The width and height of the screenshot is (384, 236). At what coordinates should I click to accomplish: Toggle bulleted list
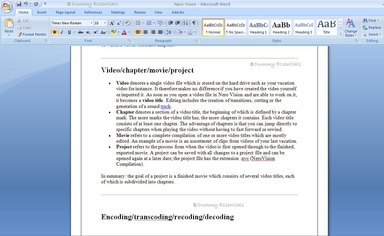(x=138, y=23)
